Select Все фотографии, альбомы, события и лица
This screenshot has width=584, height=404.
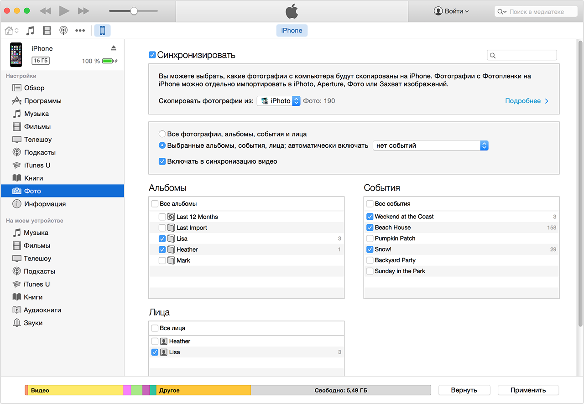162,134
